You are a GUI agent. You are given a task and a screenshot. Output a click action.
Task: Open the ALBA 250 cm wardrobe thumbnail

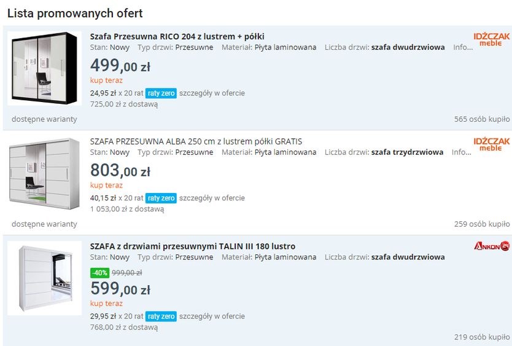point(44,174)
